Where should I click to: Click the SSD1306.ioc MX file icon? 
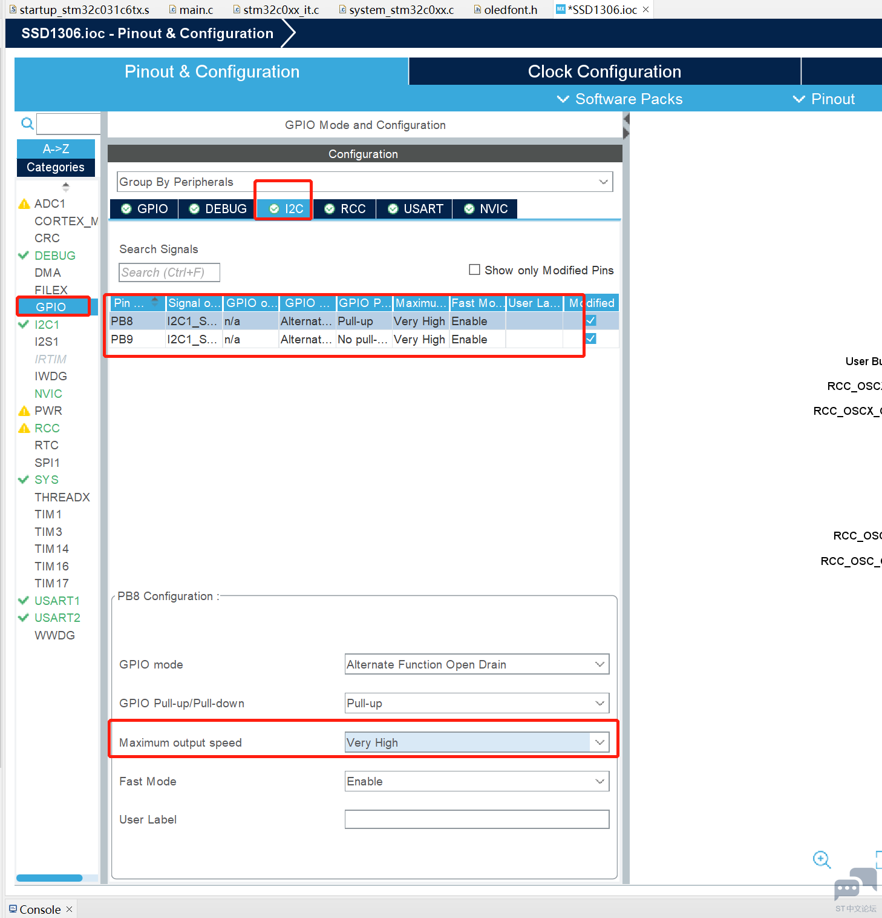point(561,9)
